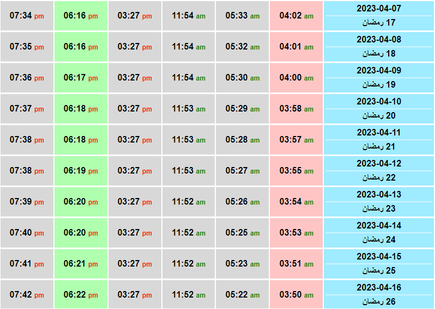This screenshot has height=309, width=435.
Task: Click the date cell 2023-04-07
Action: [378, 9]
